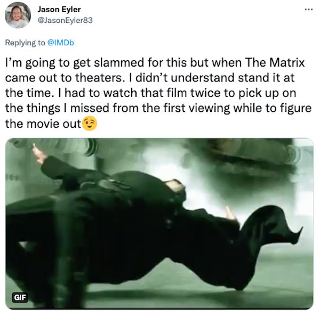Viewport: 320px width, 317px height.
Task: Click the tweet line ending "to figure"
Action: click(x=158, y=108)
